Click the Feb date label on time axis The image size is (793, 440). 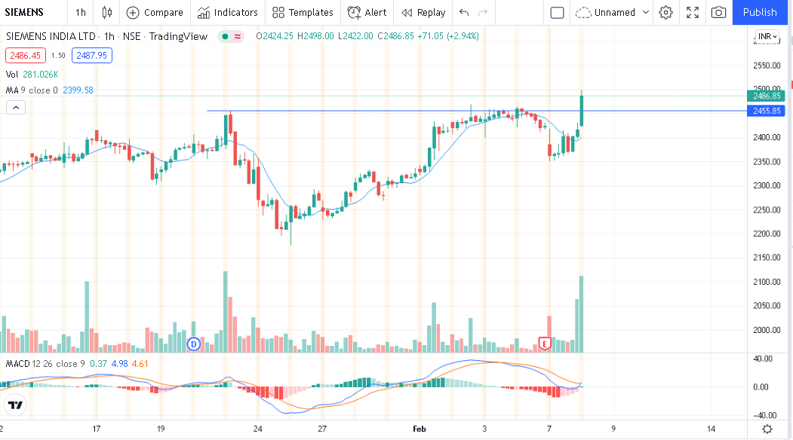420,429
